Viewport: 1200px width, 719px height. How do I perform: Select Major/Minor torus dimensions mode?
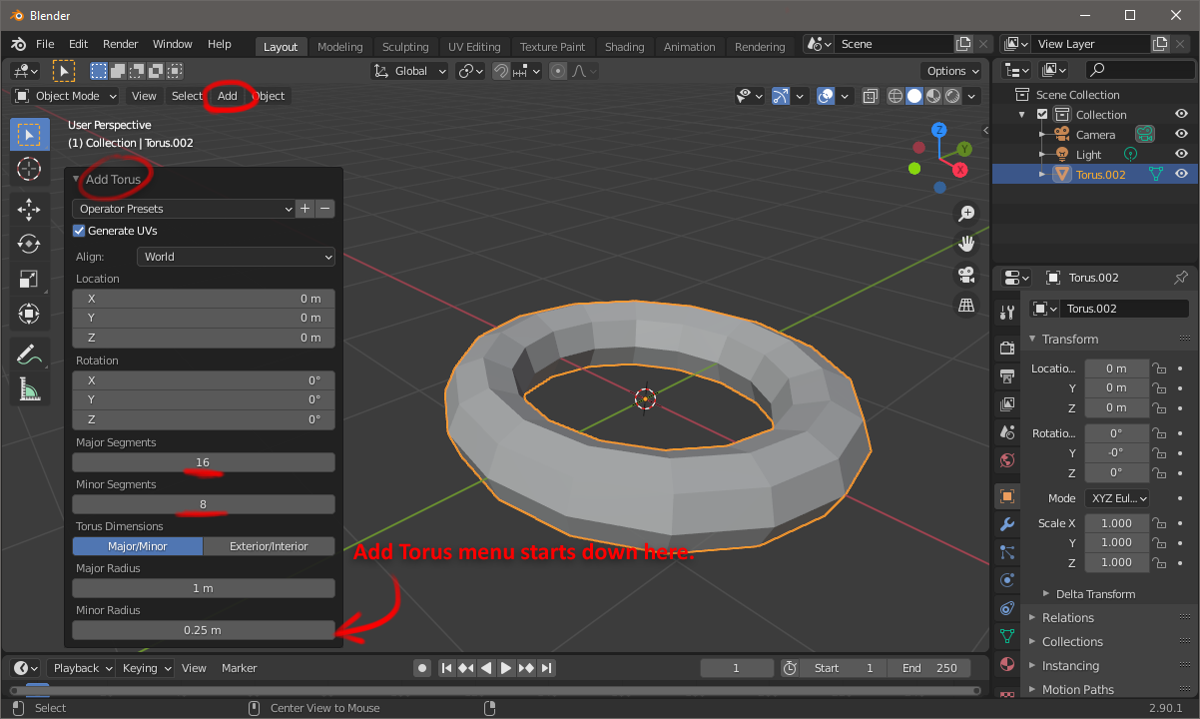click(x=138, y=546)
